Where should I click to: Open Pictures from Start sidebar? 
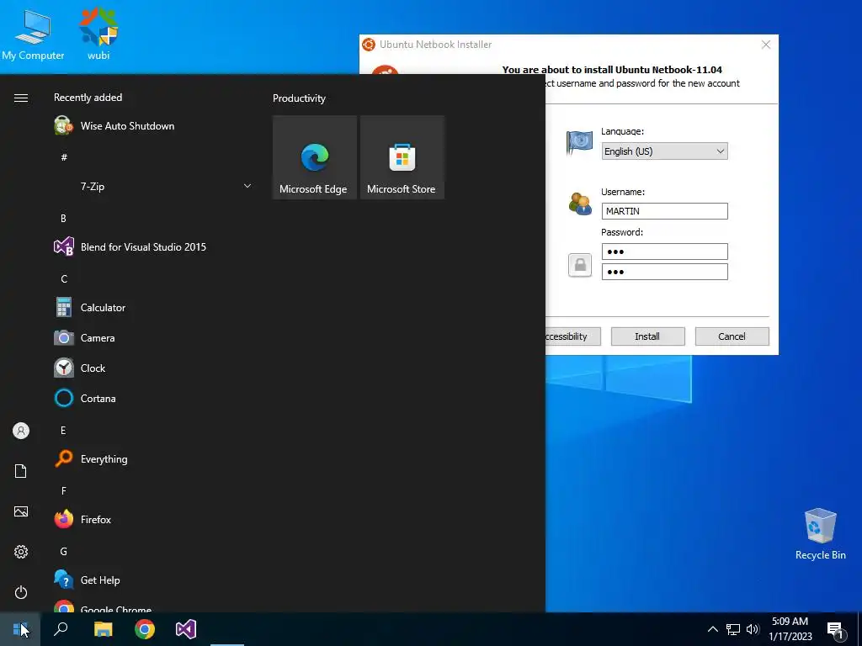[21, 511]
